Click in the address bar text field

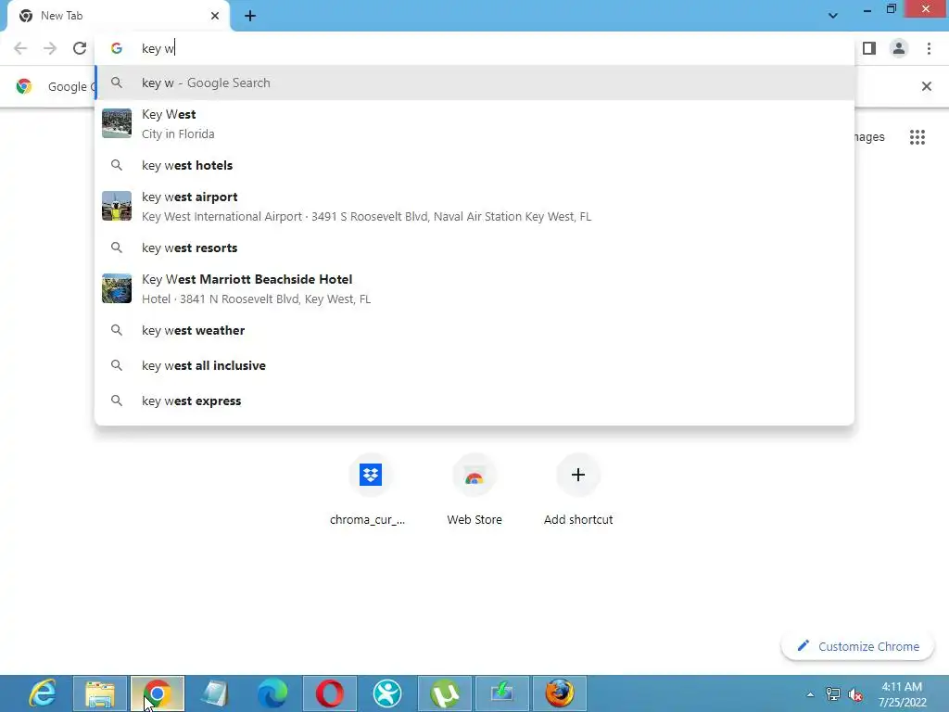coord(474,48)
